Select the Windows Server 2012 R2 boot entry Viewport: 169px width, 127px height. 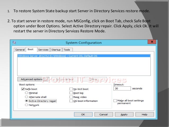click(84, 56)
